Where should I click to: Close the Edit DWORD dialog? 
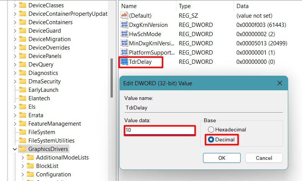[x=280, y=83]
